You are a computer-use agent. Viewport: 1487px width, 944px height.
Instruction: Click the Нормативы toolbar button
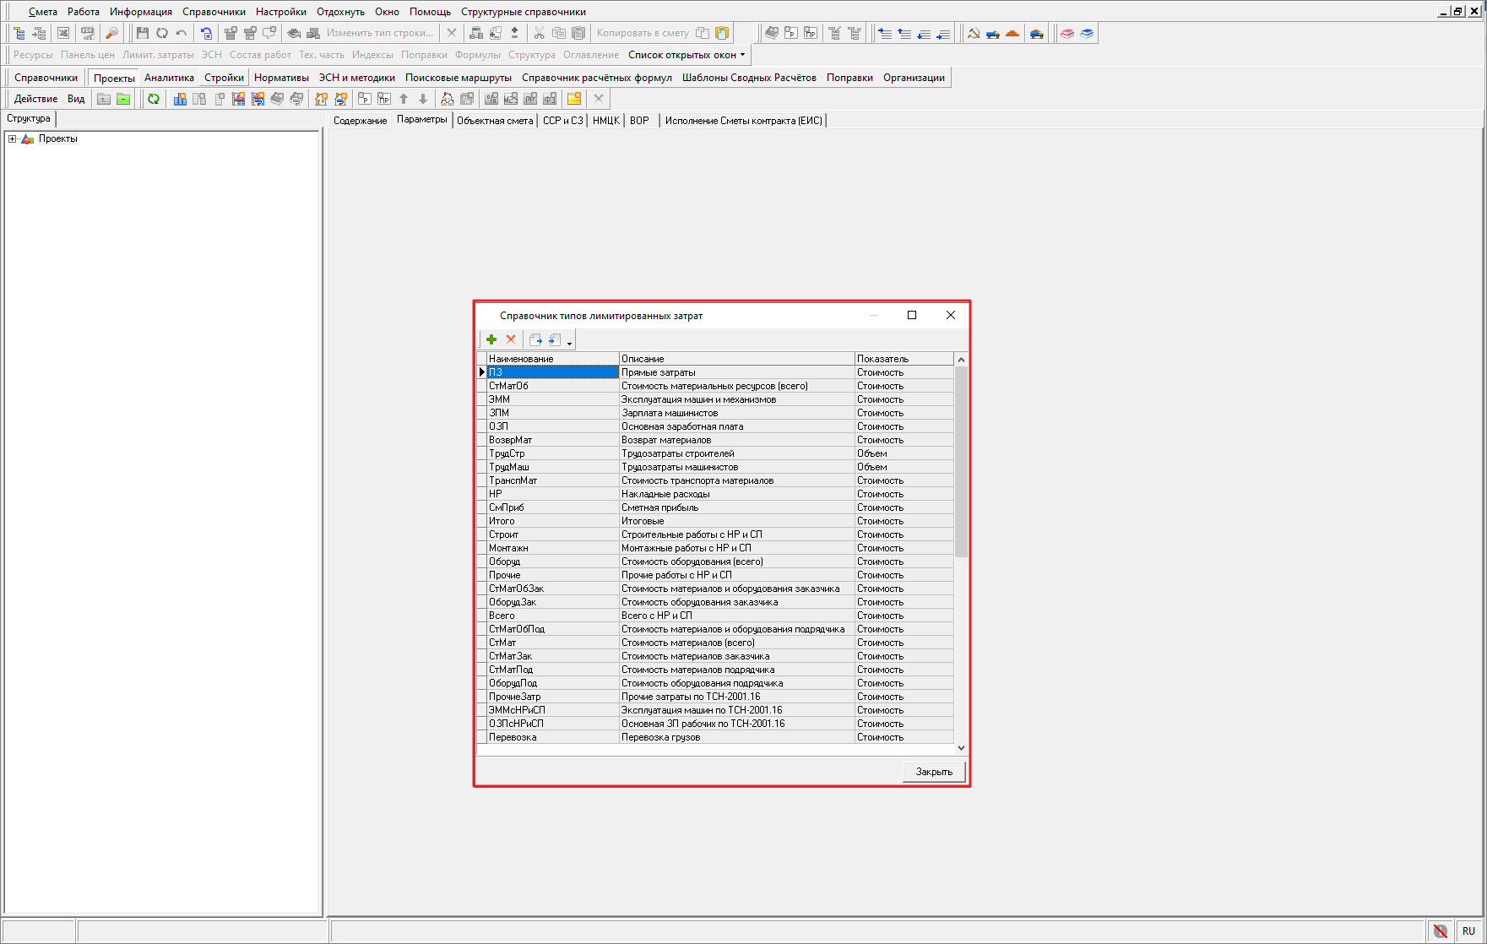pyautogui.click(x=281, y=78)
